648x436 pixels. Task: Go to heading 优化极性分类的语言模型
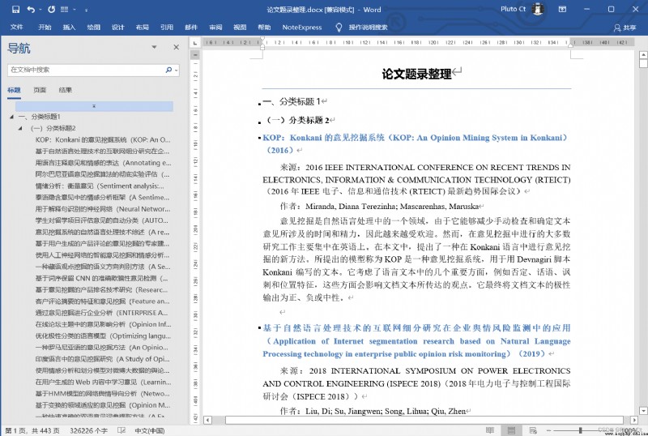coord(103,336)
